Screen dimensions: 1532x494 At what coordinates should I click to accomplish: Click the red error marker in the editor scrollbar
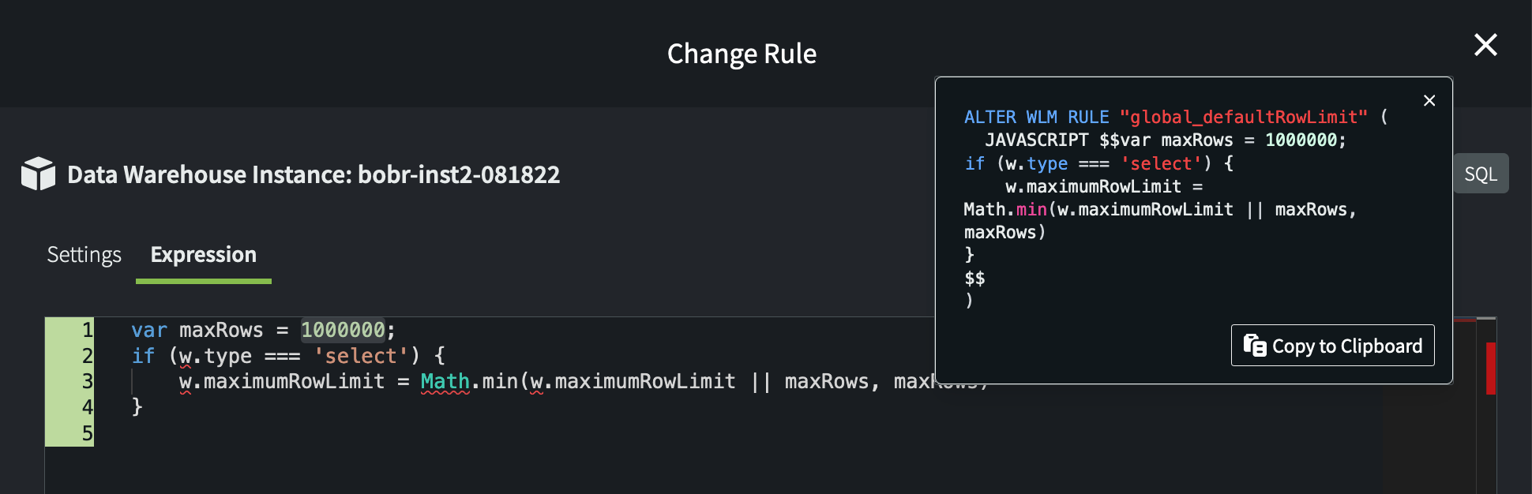1490,368
